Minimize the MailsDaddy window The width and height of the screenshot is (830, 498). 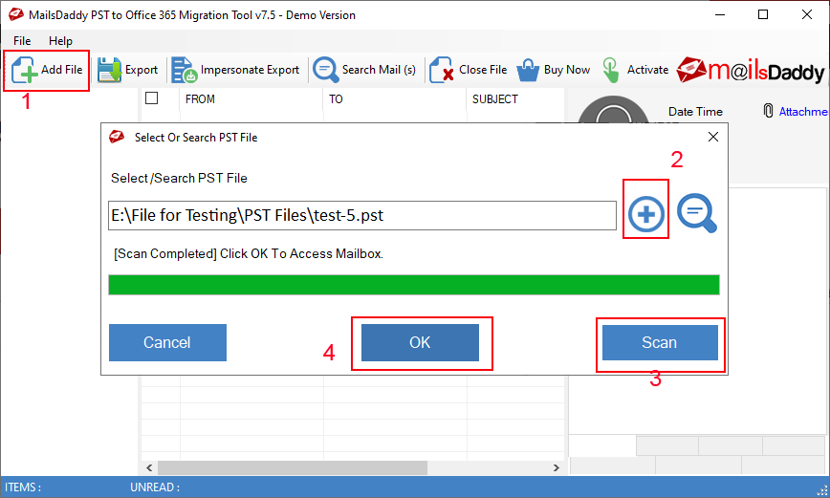tap(720, 15)
